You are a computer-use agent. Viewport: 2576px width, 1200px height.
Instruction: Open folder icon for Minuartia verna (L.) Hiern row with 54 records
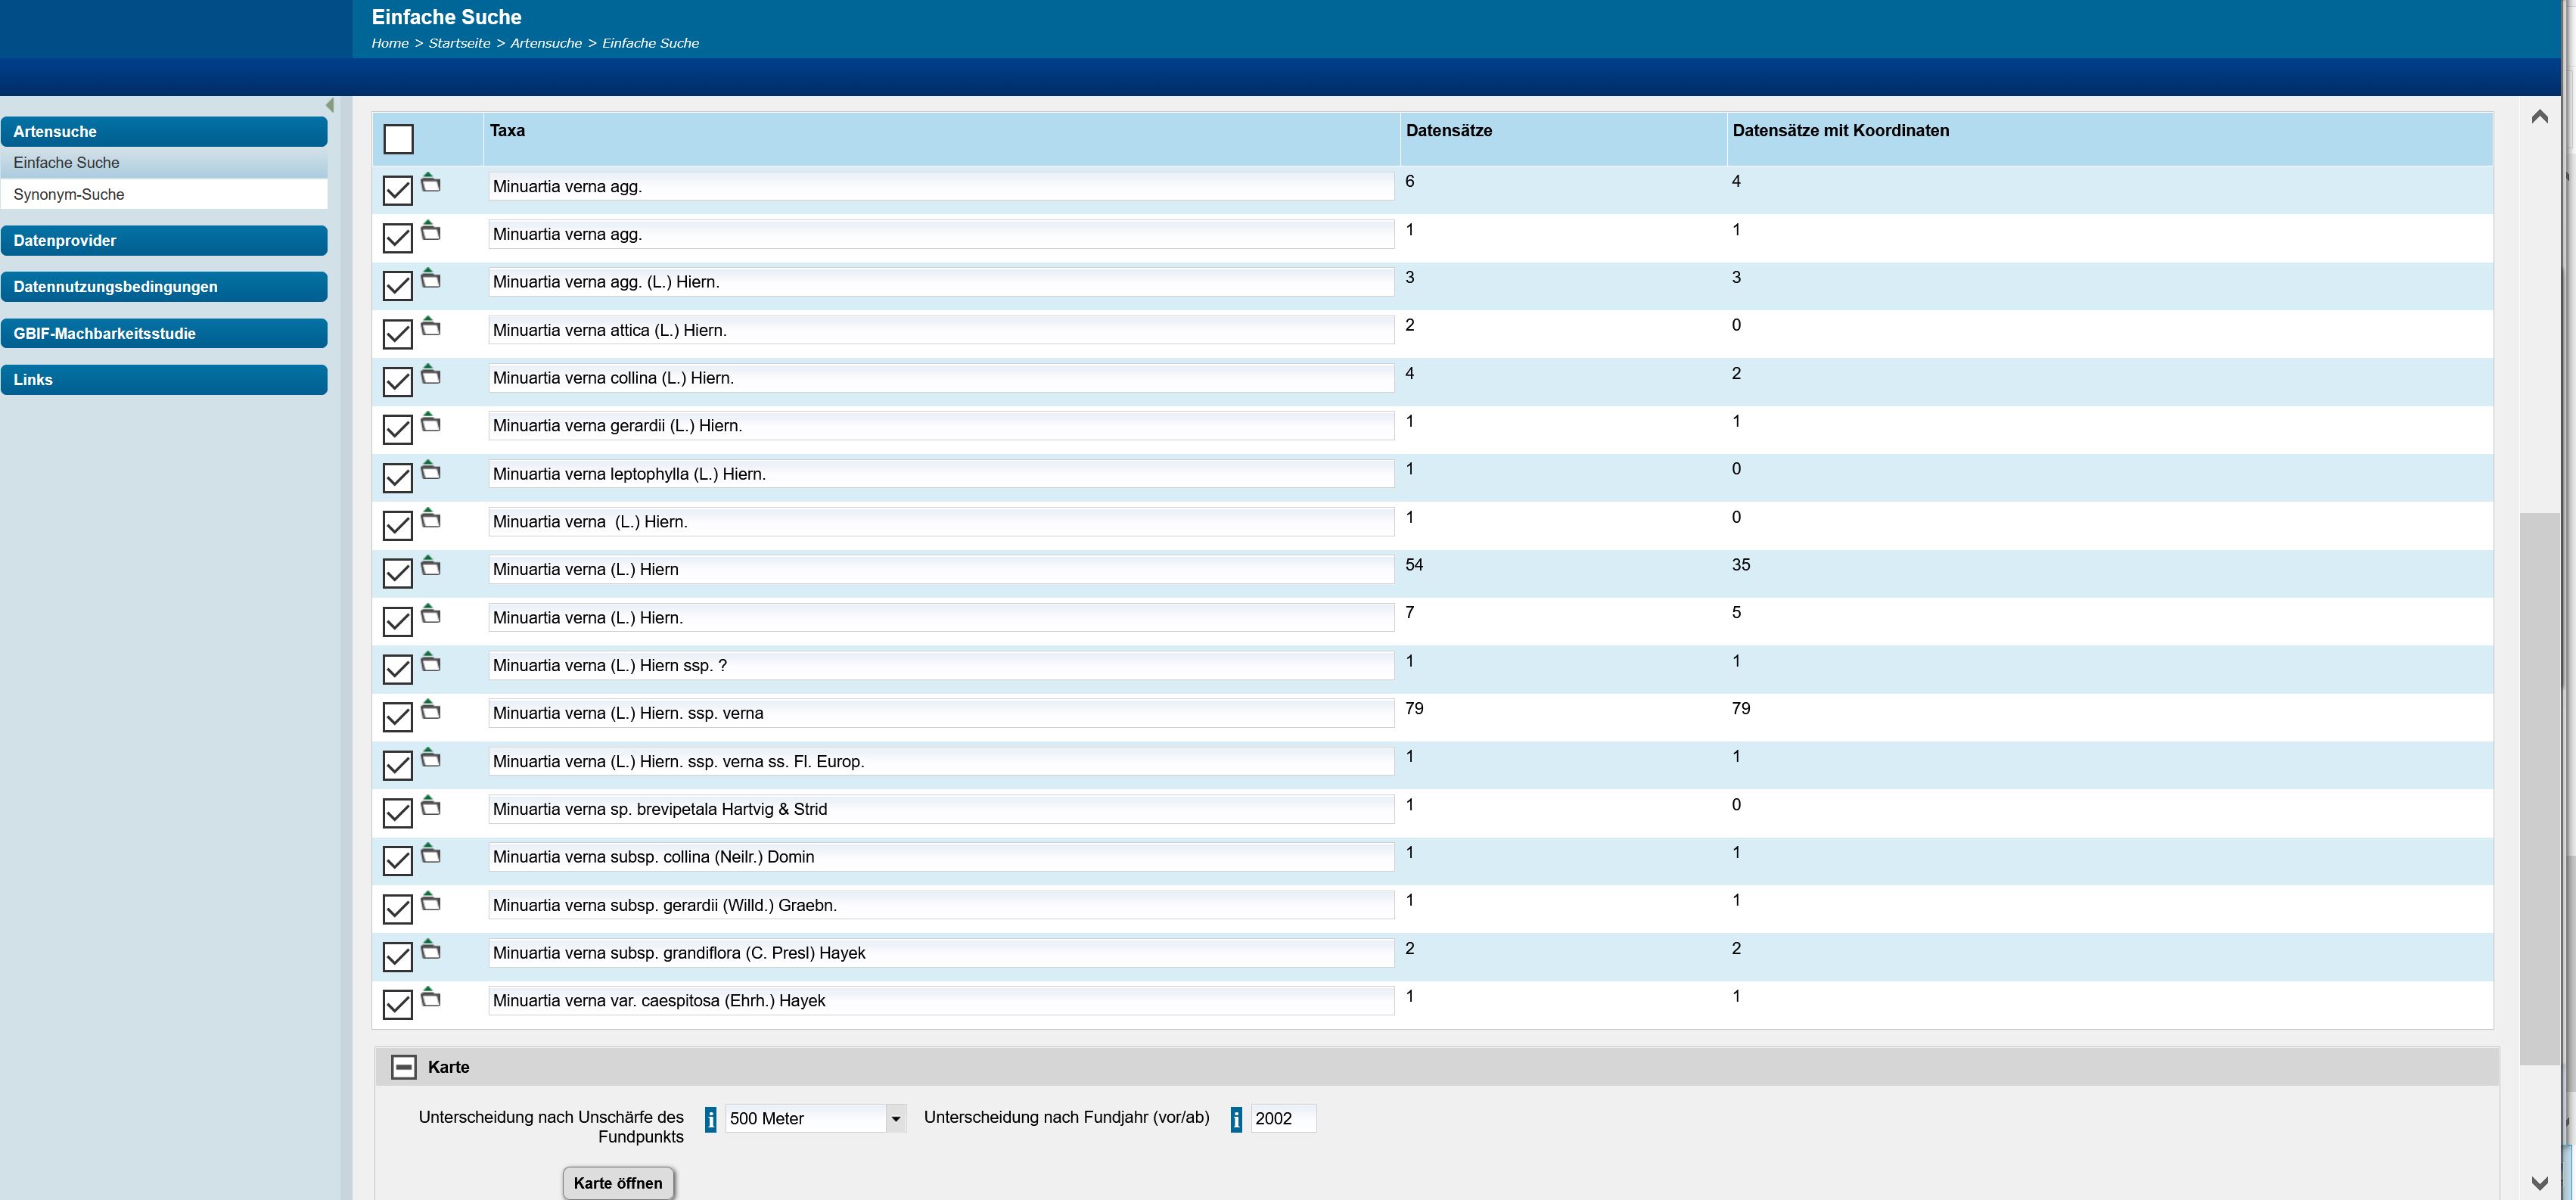pos(430,567)
